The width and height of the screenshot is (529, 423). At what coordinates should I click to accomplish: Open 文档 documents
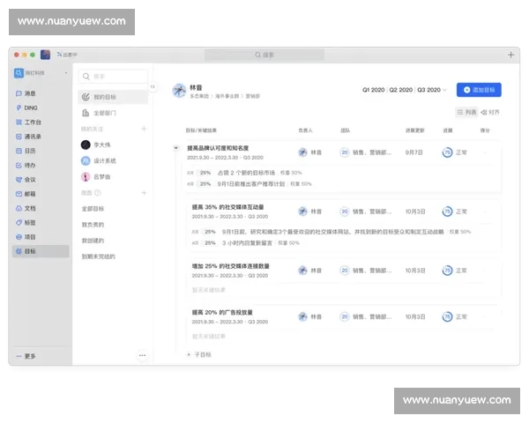(x=26, y=209)
